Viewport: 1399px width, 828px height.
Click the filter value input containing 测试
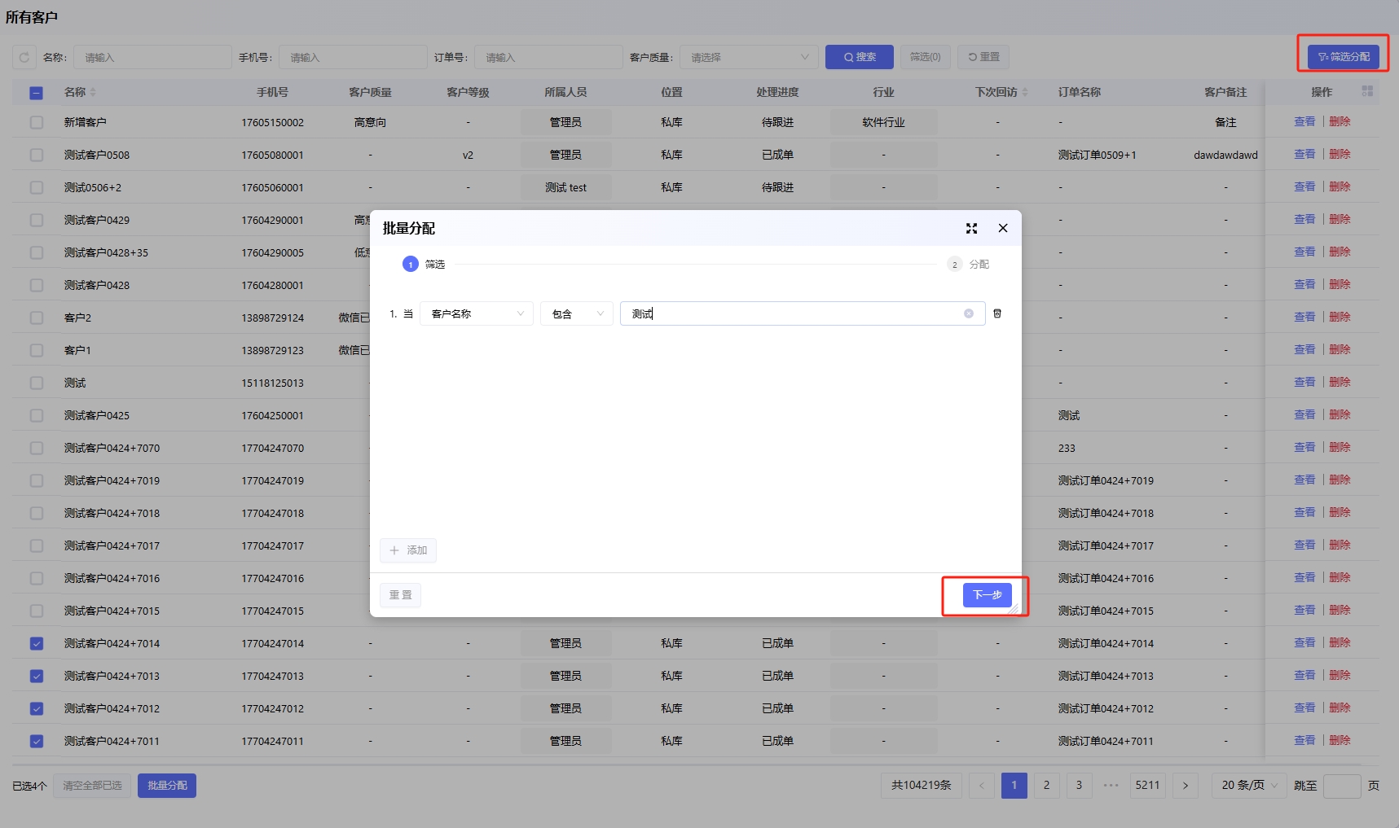point(790,313)
